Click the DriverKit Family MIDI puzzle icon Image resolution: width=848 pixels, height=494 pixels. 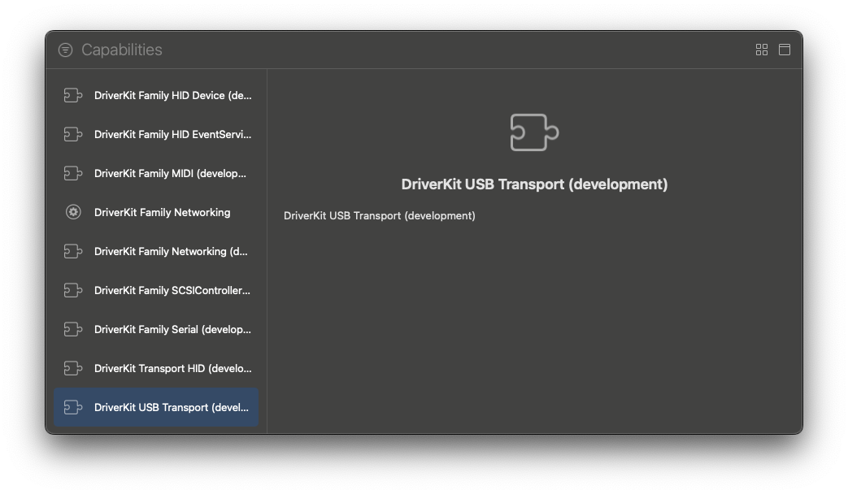click(x=73, y=174)
